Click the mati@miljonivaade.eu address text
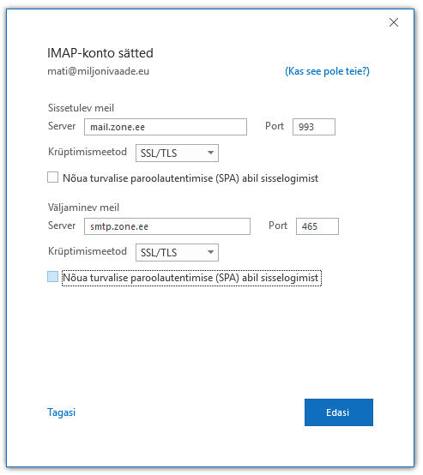Image resolution: width=423 pixels, height=475 pixels. coord(99,71)
